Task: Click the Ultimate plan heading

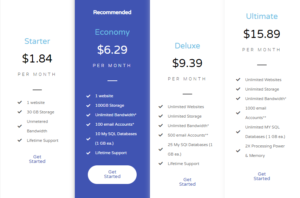Action: point(262,16)
